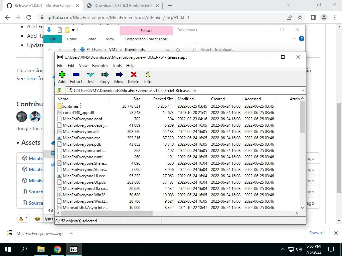The height and width of the screenshot is (256, 342).
Task: Open the Explorer Share ribbon tab
Action: 91,39
